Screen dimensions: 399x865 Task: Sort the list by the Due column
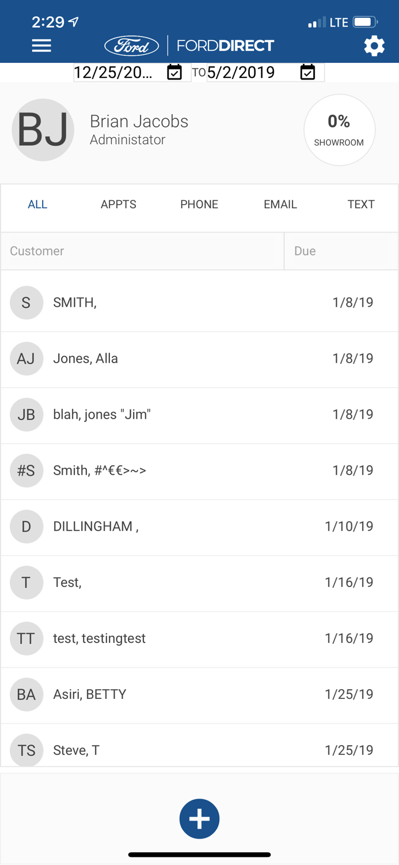pos(305,251)
